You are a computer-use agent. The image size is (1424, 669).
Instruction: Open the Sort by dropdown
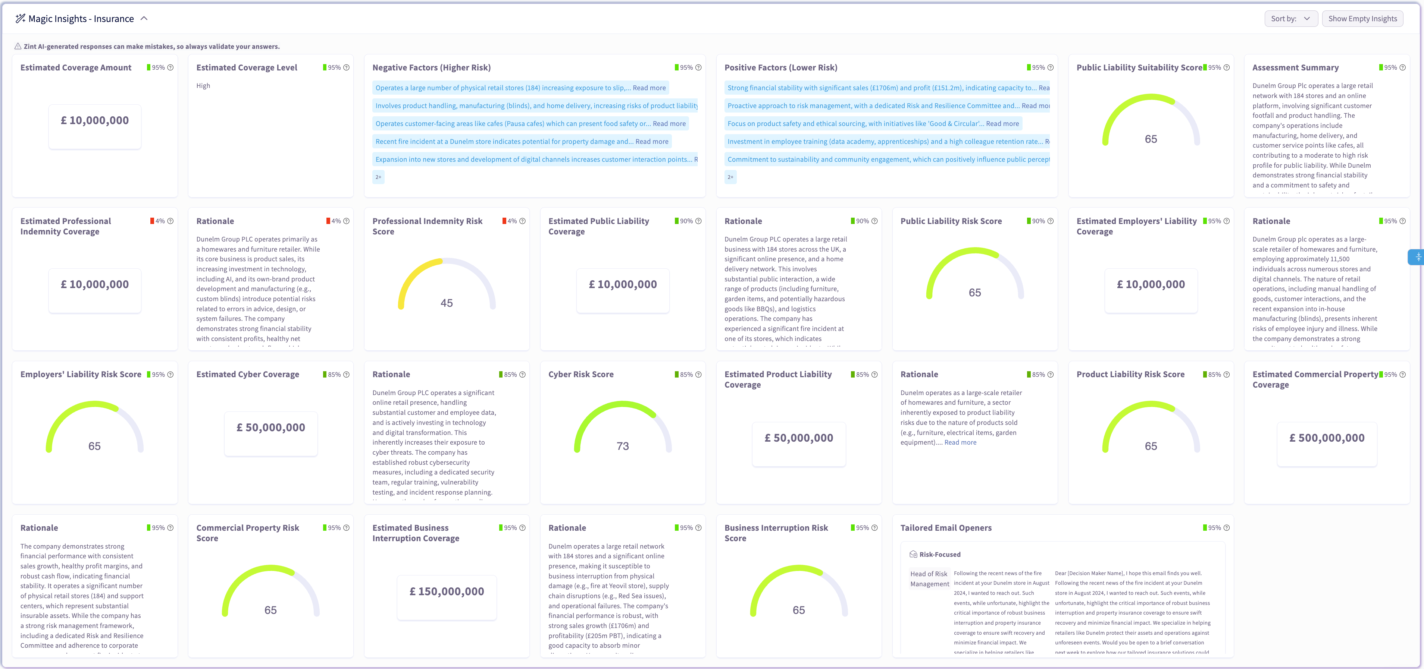(1291, 18)
